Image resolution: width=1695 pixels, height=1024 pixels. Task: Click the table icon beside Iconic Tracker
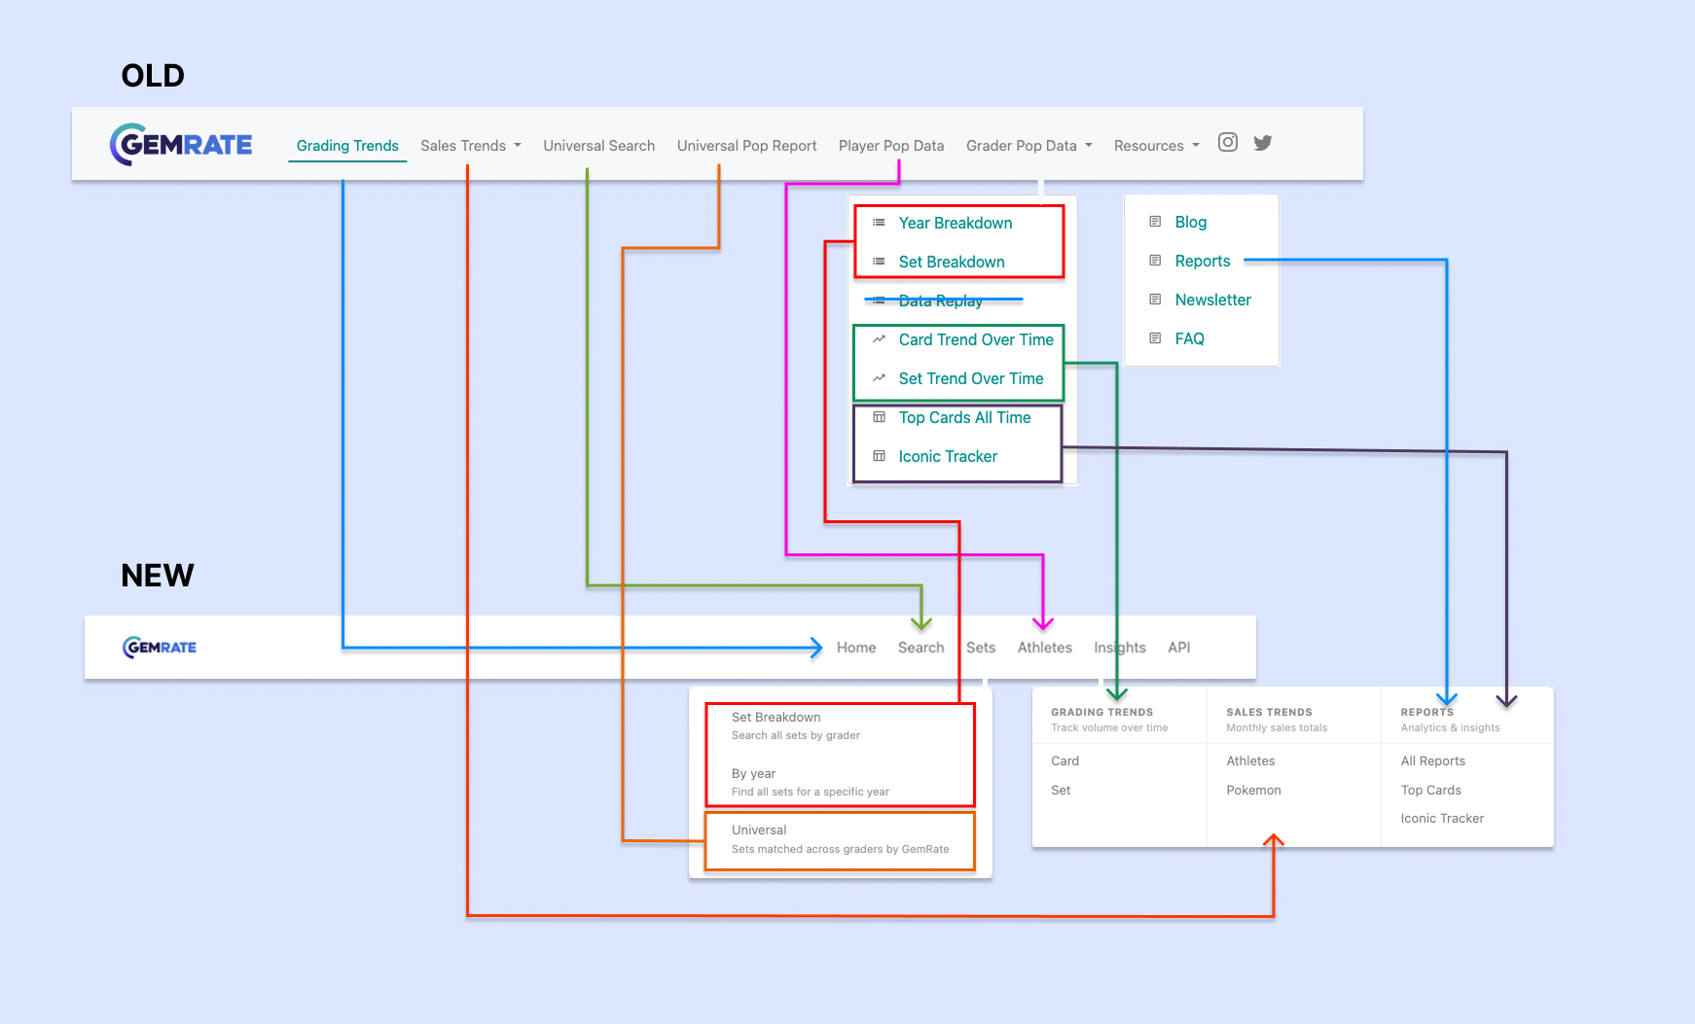[x=879, y=456]
